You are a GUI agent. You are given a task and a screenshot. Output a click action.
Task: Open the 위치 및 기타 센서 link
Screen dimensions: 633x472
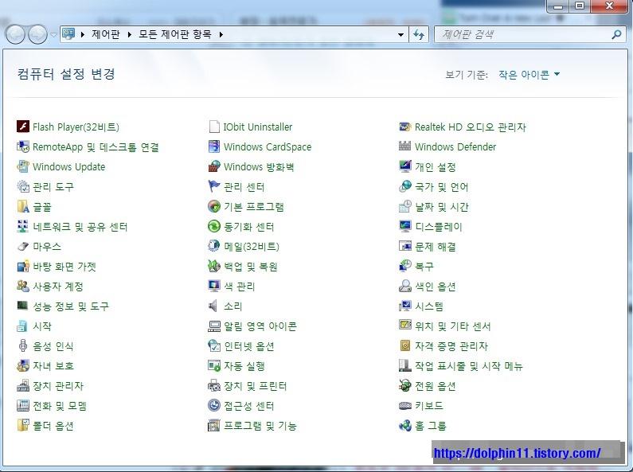(453, 326)
